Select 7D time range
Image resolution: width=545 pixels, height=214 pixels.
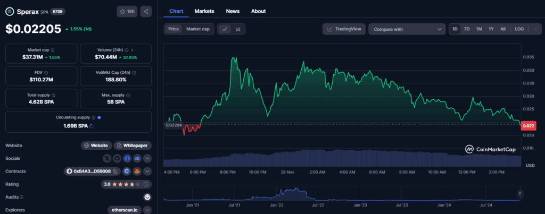467,29
